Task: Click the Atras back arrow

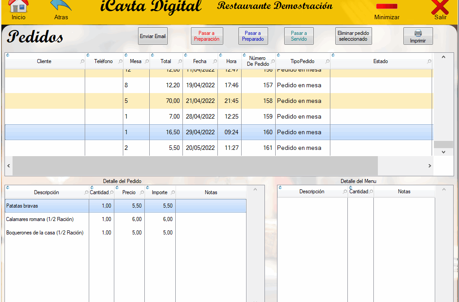Action: pyautogui.click(x=61, y=6)
